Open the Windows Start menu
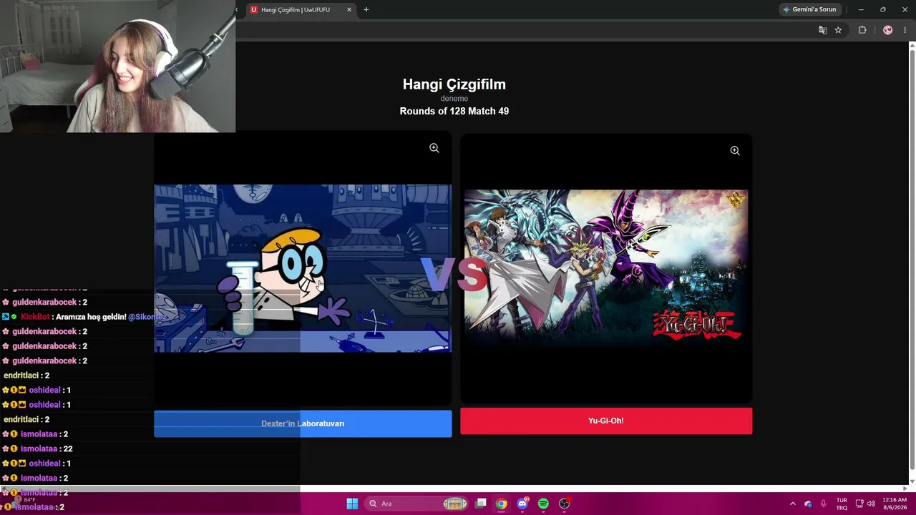Screen dimensions: 916x515 point(352,504)
